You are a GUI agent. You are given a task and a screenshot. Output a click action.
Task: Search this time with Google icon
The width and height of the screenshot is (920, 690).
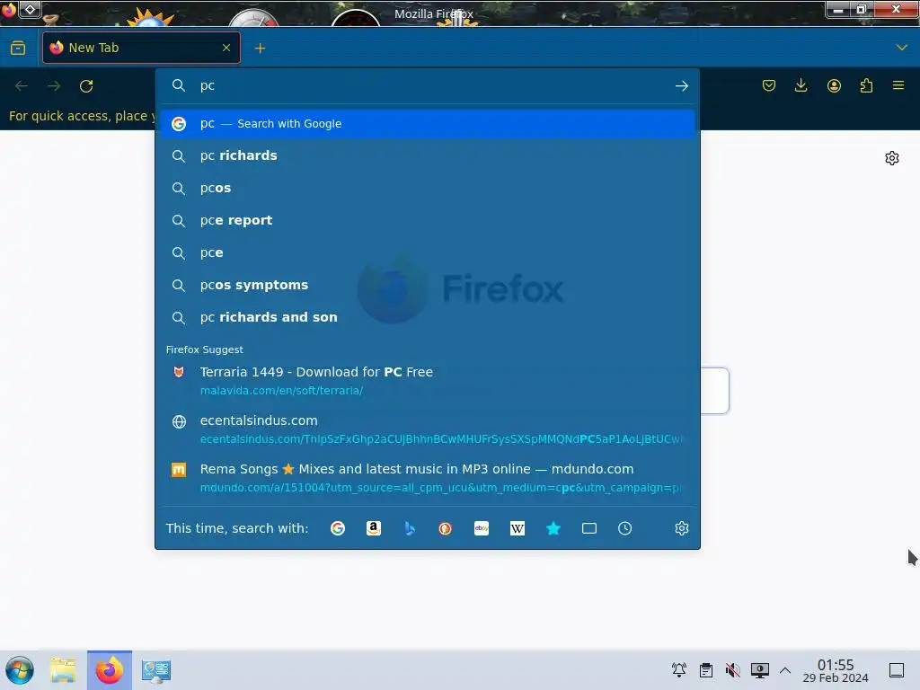pos(338,528)
